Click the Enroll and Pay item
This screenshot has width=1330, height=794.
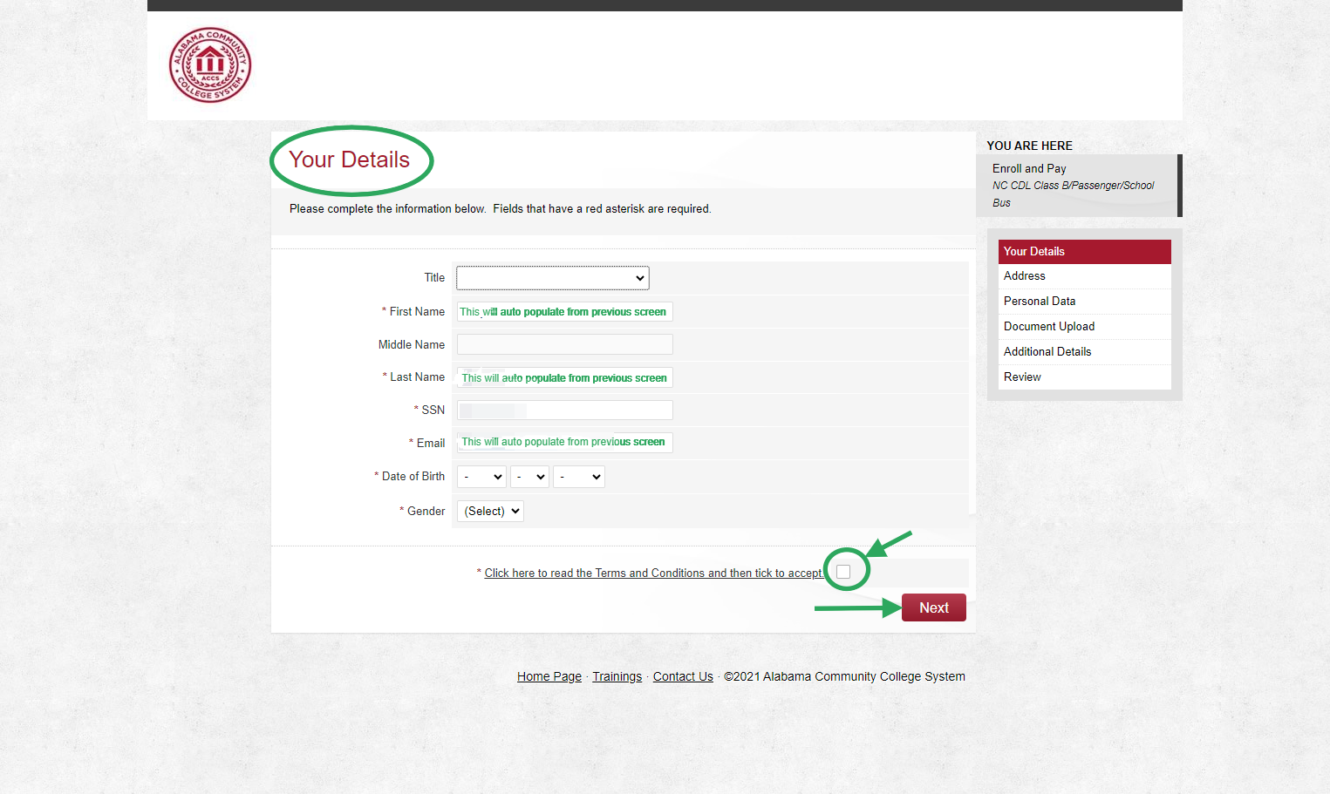(1029, 168)
